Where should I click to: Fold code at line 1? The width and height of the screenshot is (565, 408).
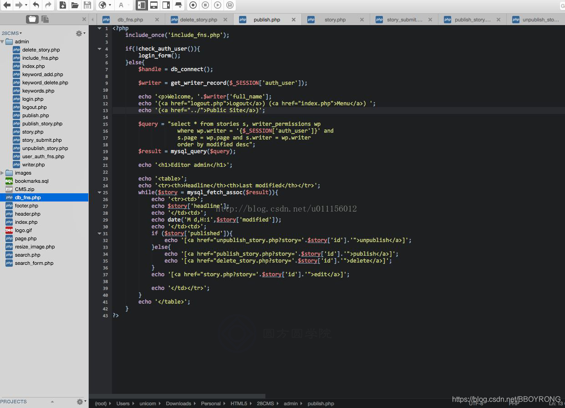(x=100, y=28)
